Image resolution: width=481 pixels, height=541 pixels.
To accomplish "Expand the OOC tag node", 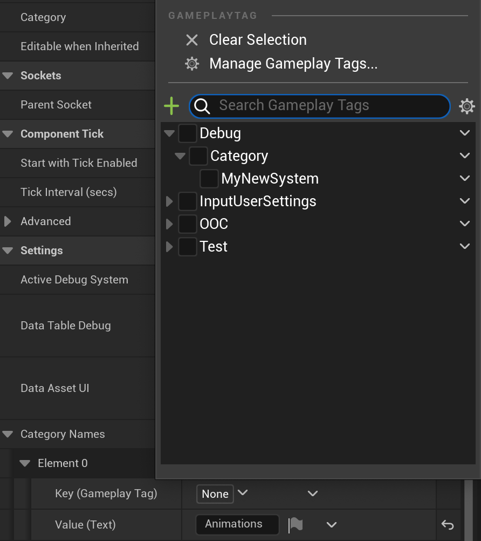I will pos(169,224).
